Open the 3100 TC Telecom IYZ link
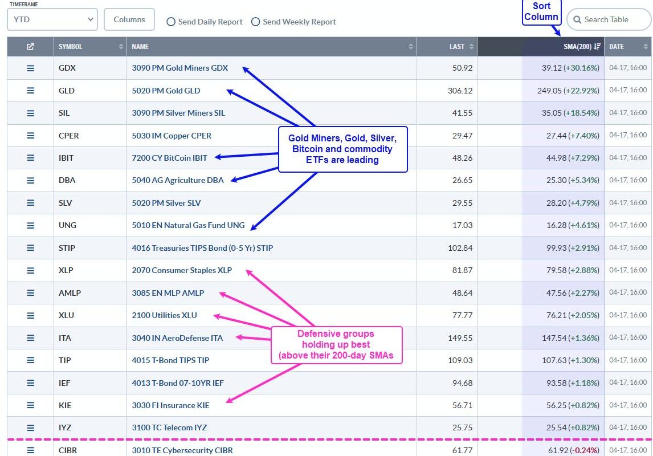 tap(169, 427)
